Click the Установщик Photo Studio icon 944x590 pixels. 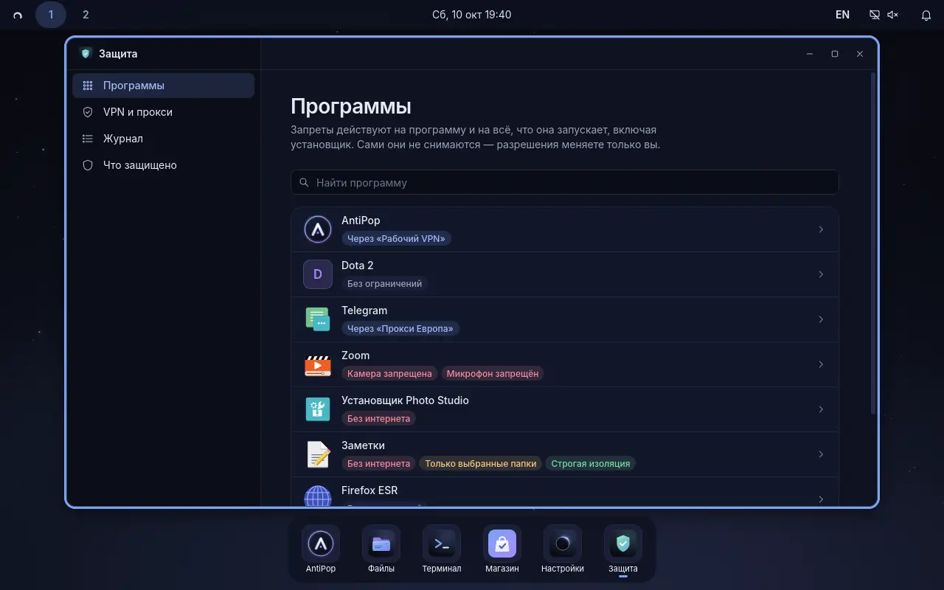(x=318, y=409)
